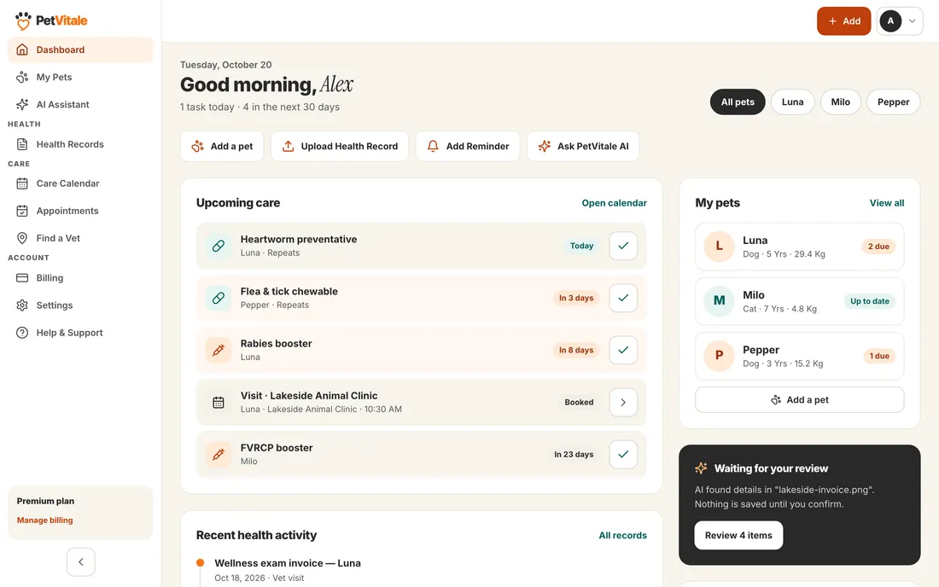Open the account avatar dropdown
The width and height of the screenshot is (939, 587).
[x=900, y=21]
